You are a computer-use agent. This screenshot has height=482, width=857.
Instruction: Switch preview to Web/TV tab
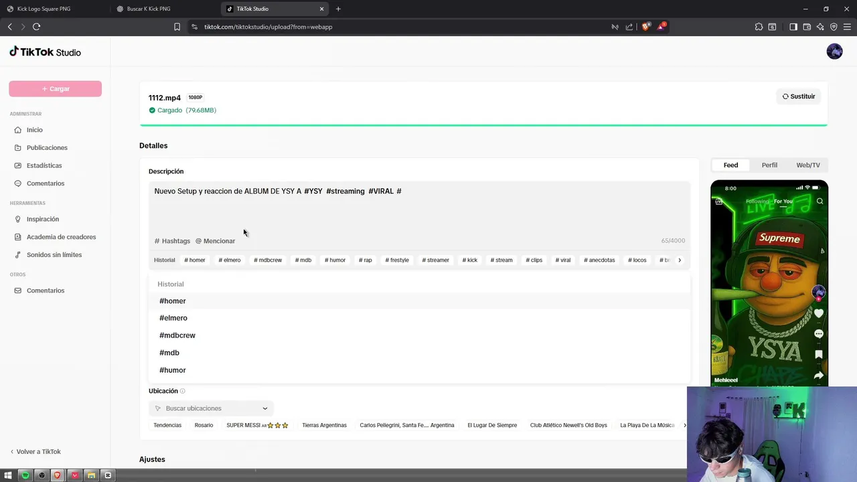[x=808, y=165]
